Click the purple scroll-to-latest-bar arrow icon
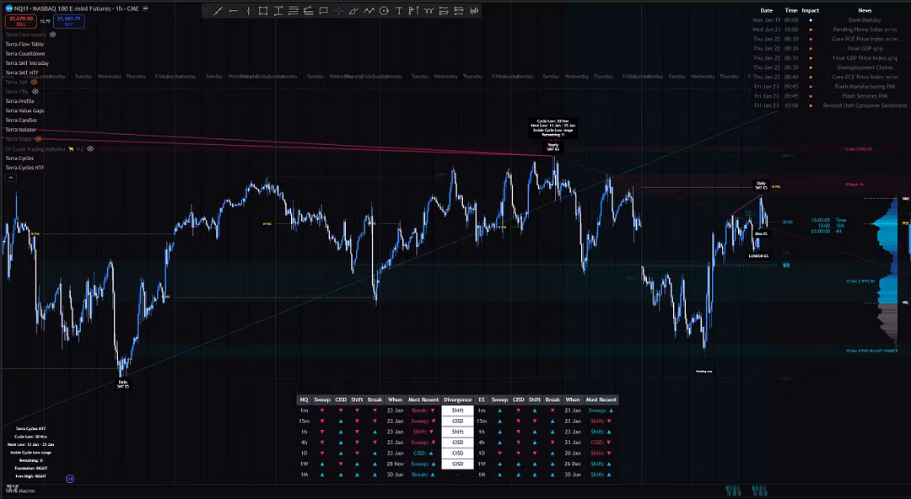Viewport: 911px width, 499px height. click(x=70, y=479)
